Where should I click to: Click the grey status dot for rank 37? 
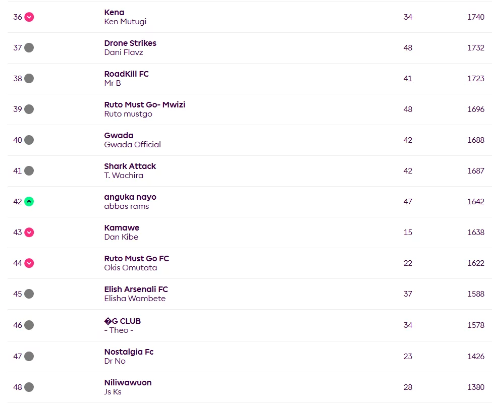coord(29,48)
